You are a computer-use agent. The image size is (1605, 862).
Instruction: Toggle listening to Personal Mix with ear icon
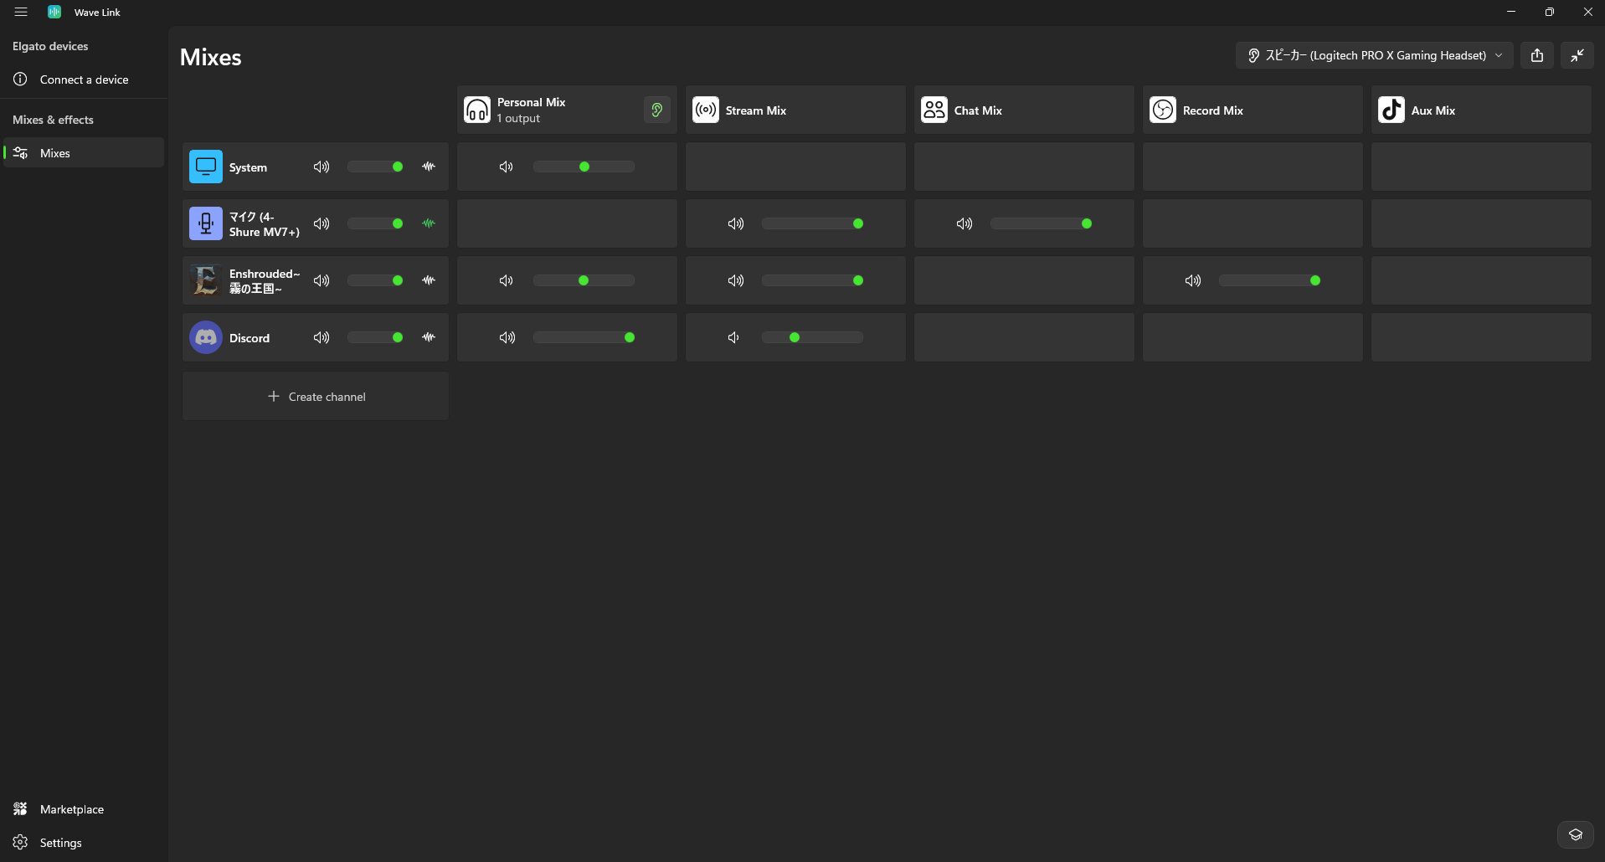657,110
